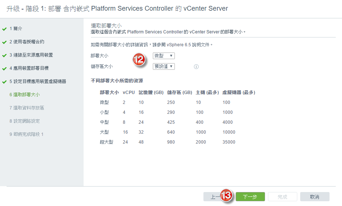Click the 主機 (最多) column header
Viewport: 342px width, 206px height.
(x=207, y=93)
